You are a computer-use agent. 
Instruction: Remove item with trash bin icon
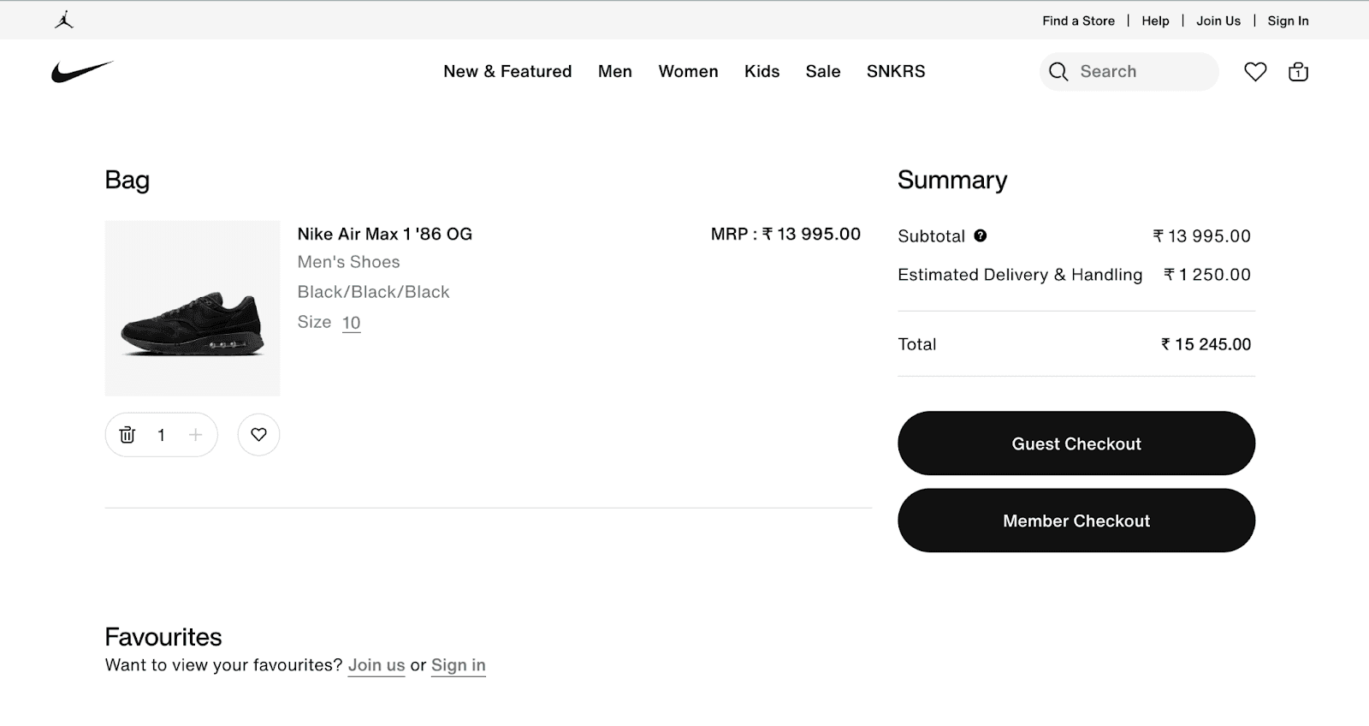click(127, 435)
